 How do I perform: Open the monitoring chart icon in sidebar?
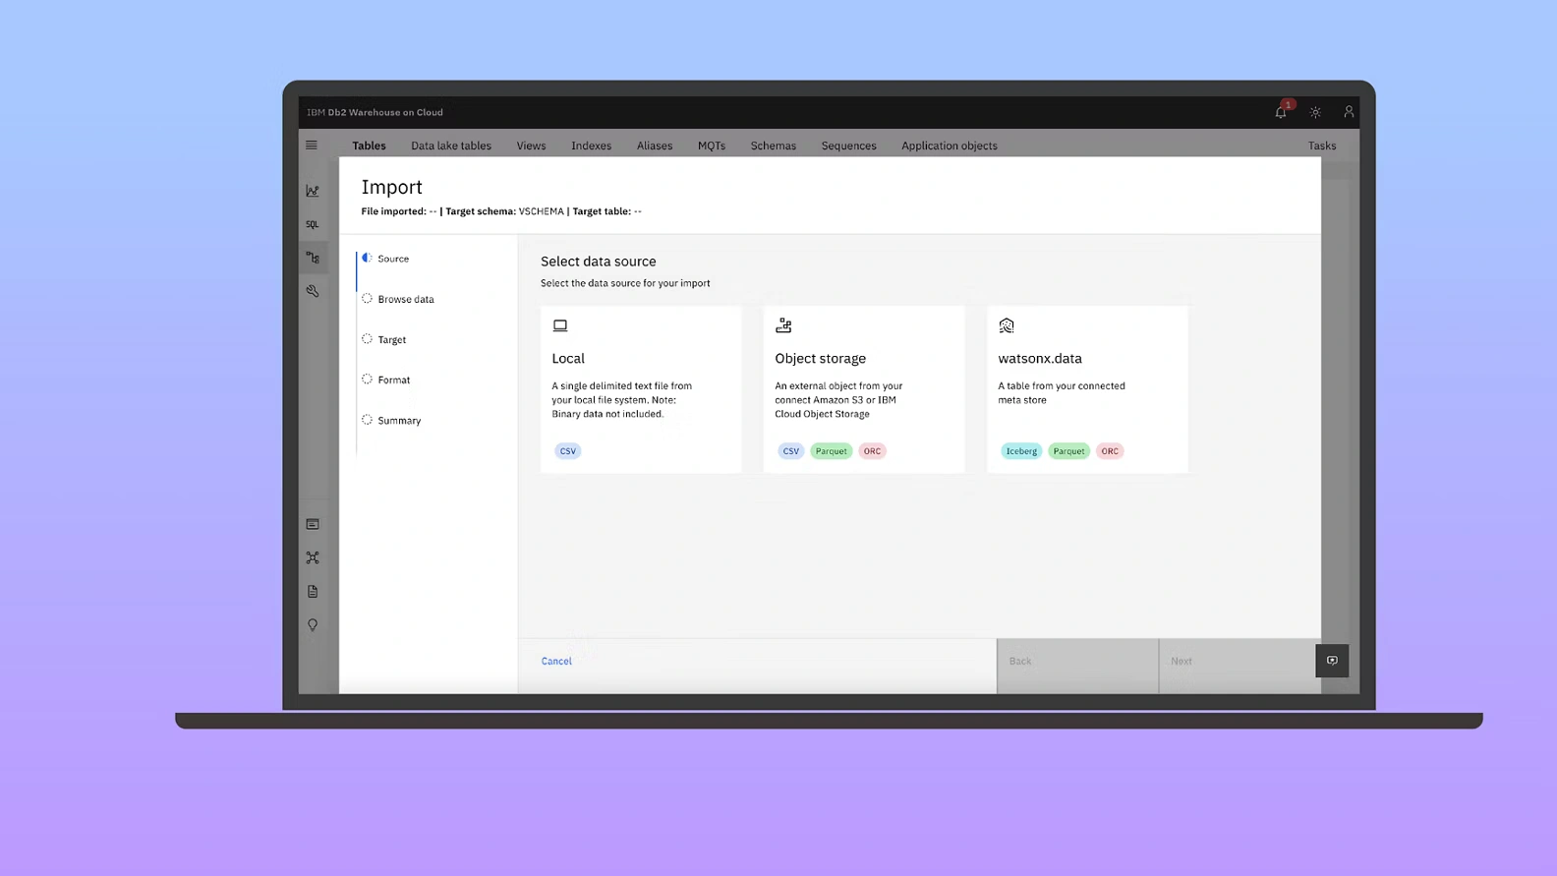click(313, 191)
